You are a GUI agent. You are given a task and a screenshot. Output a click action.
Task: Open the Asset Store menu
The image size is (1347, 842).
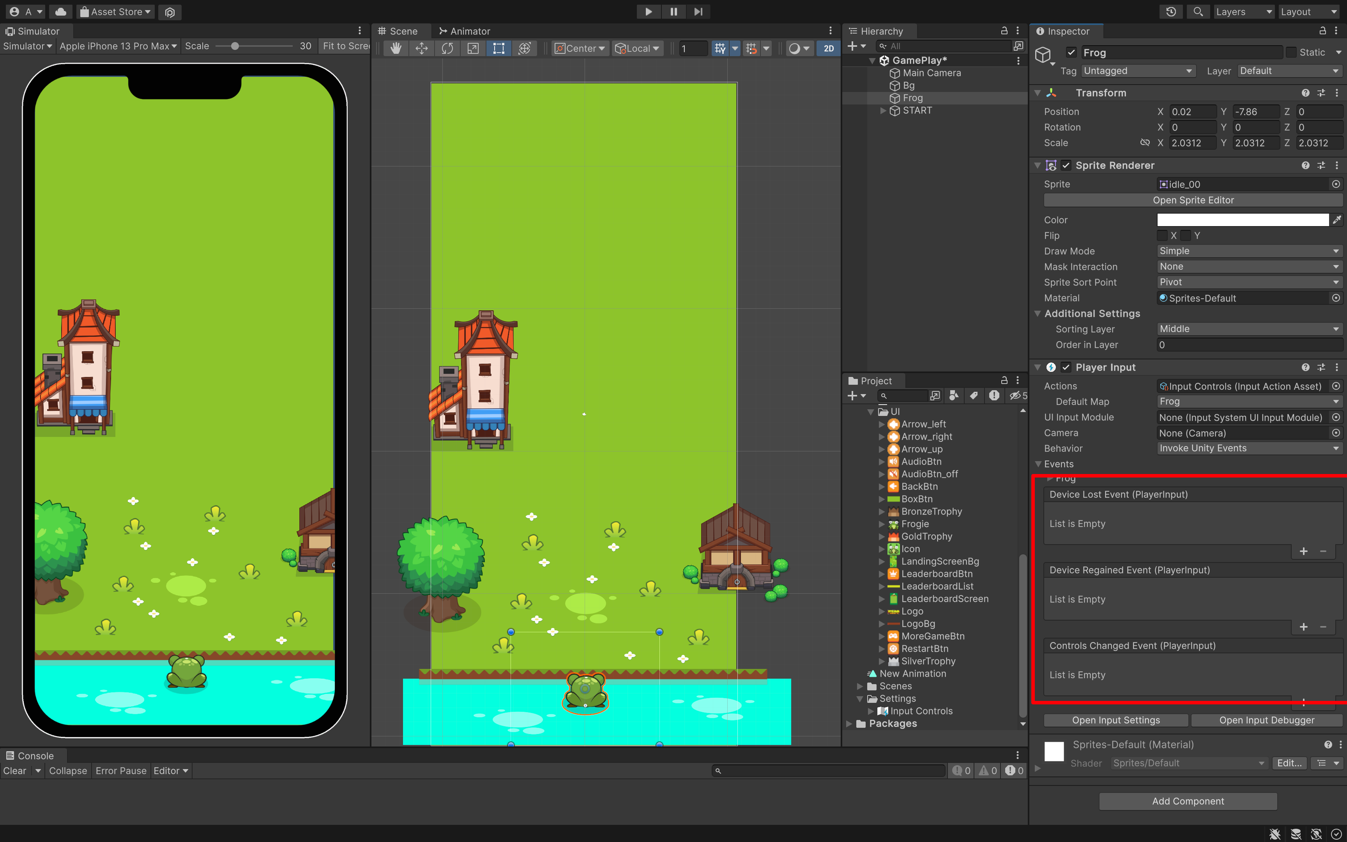[115, 12]
